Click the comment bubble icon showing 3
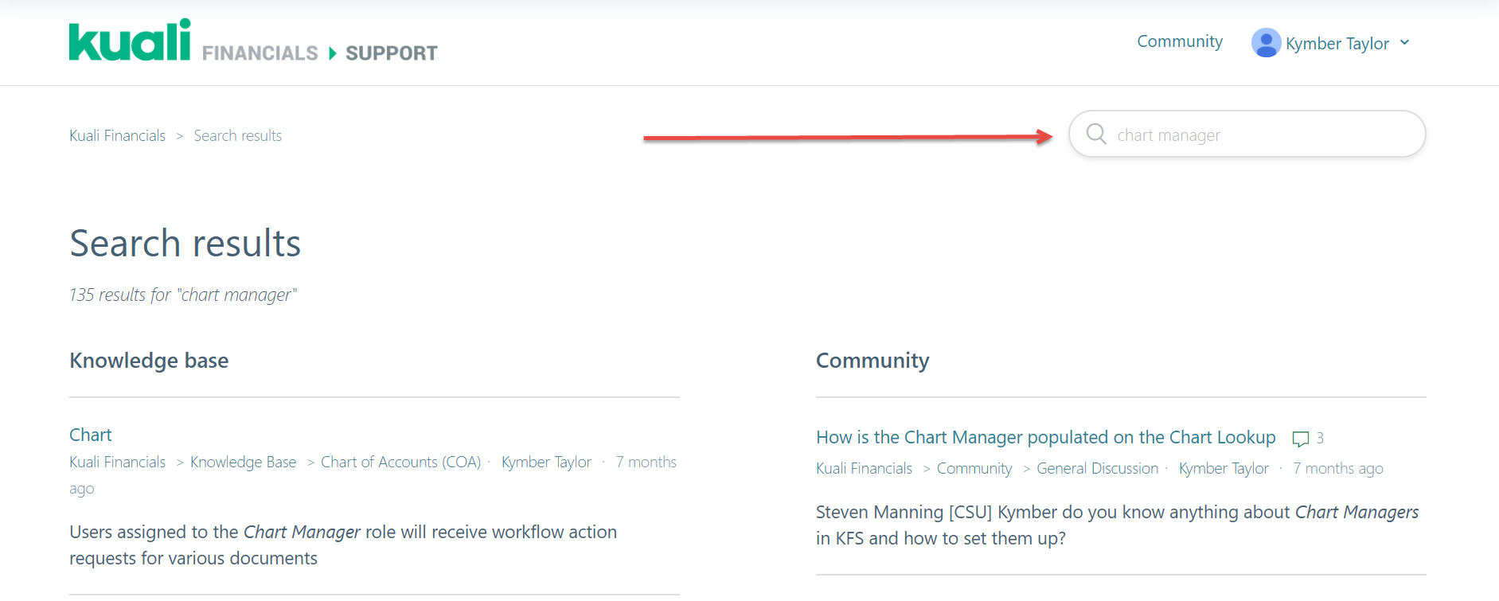The height and width of the screenshot is (601, 1499). (x=1300, y=439)
